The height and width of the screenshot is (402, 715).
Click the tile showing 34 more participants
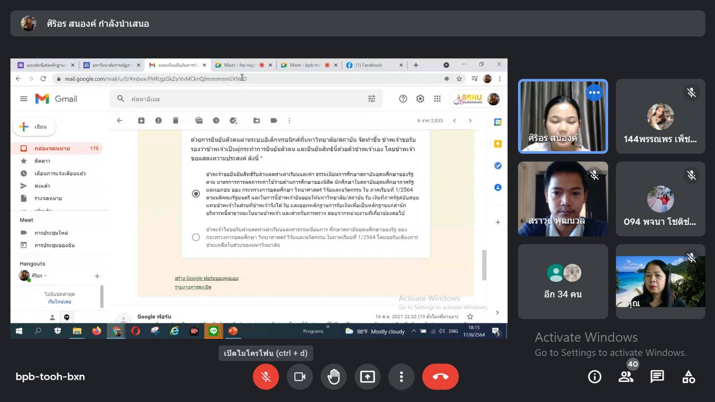(563, 282)
